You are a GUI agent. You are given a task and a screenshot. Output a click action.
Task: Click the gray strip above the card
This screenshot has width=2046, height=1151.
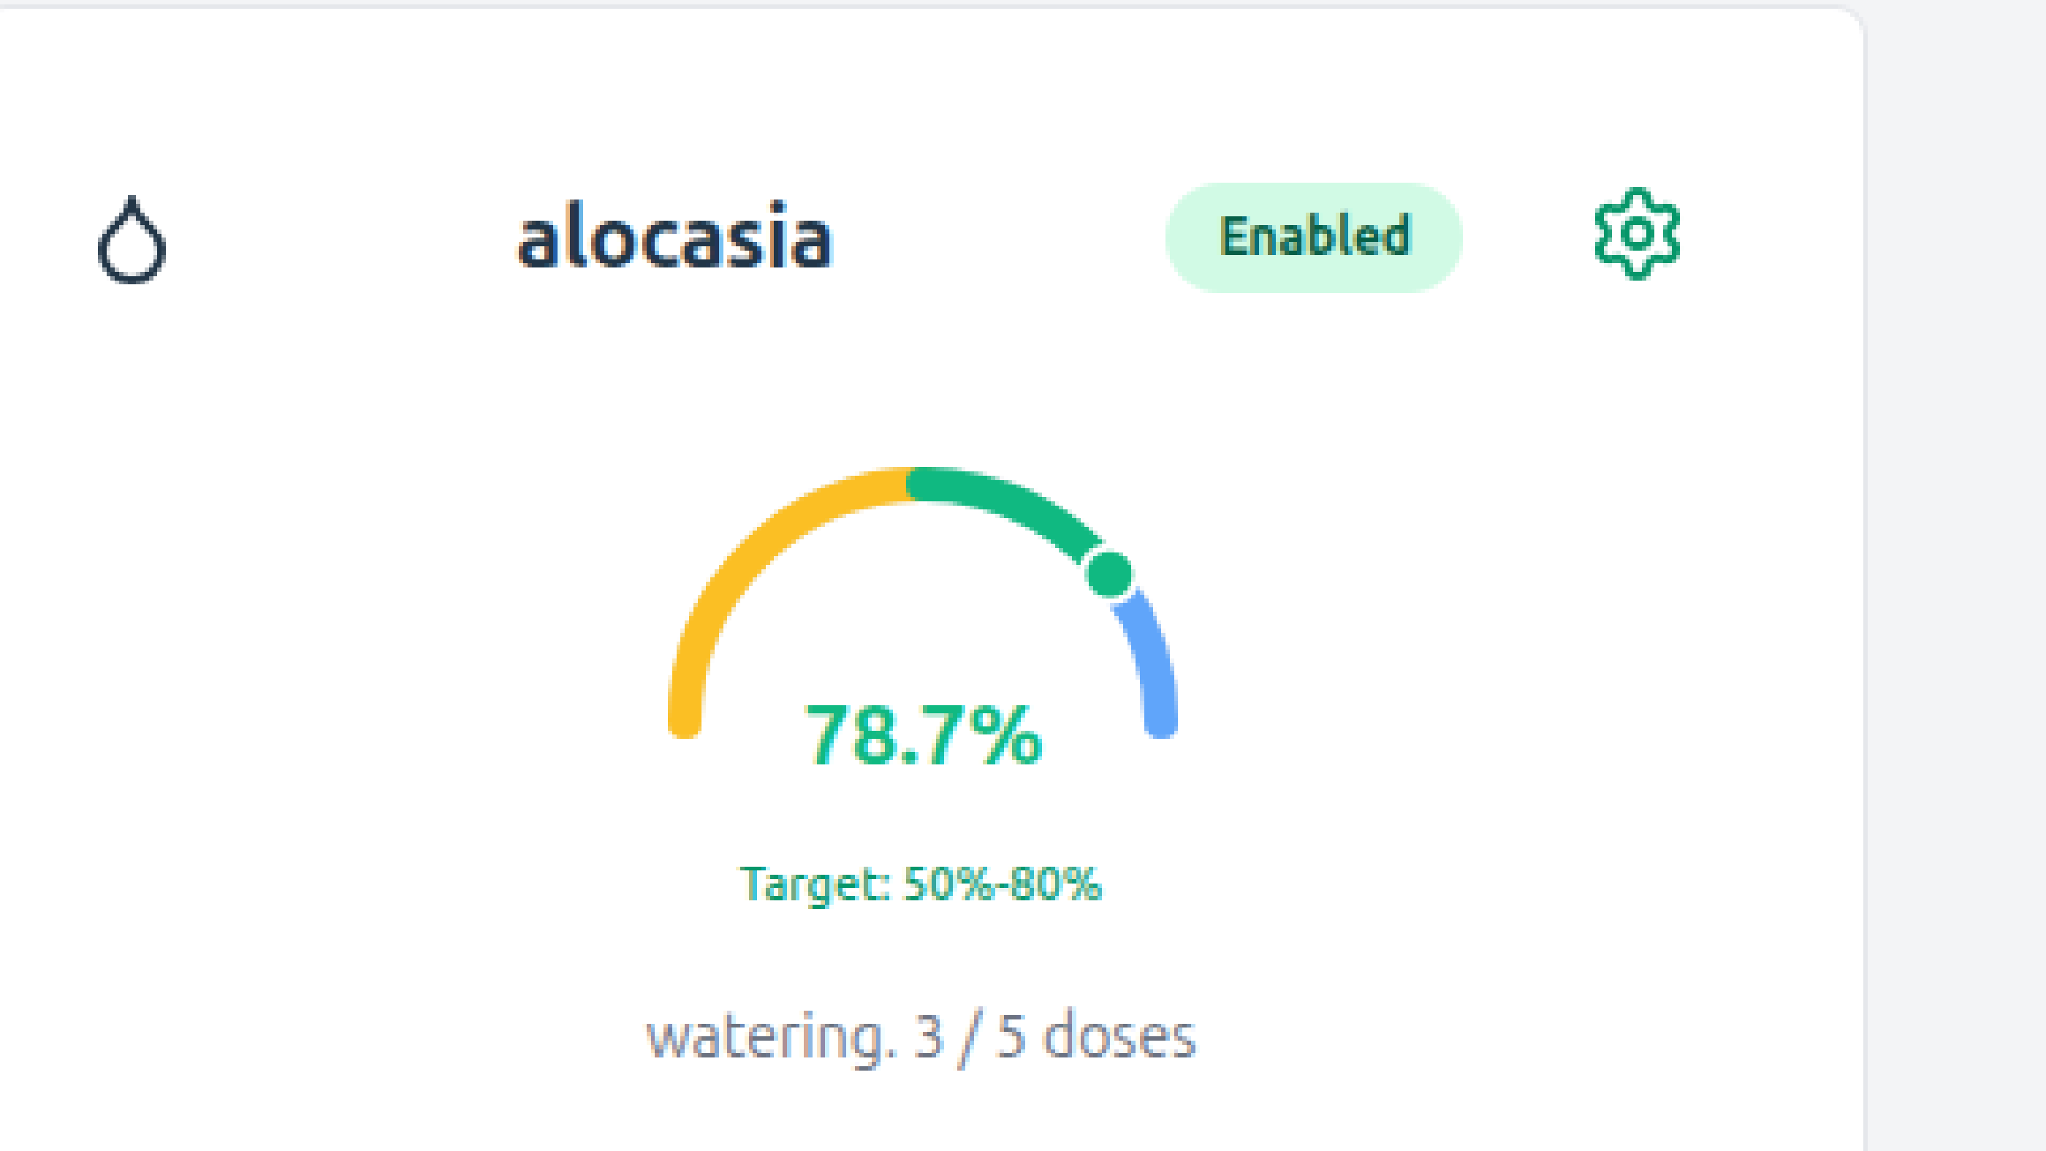coord(953,2)
